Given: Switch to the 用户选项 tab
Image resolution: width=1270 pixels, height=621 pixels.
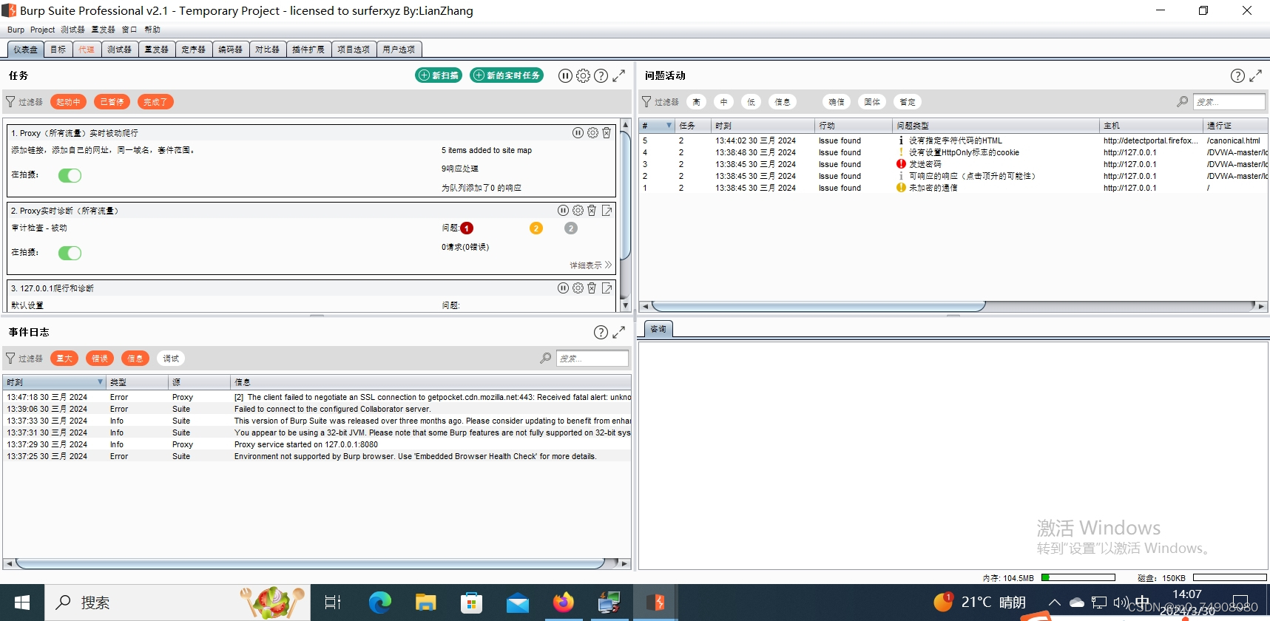Looking at the screenshot, I should tap(399, 50).
